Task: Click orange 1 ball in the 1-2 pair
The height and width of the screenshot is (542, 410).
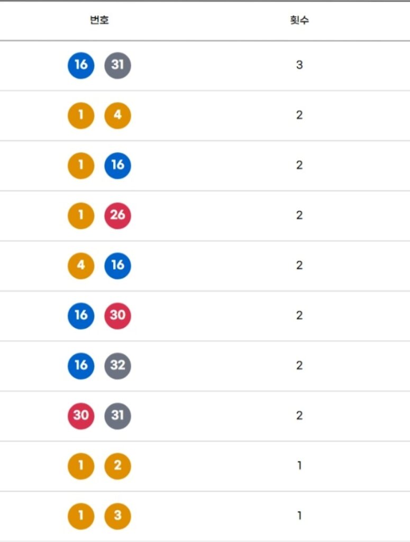Action: pyautogui.click(x=81, y=466)
